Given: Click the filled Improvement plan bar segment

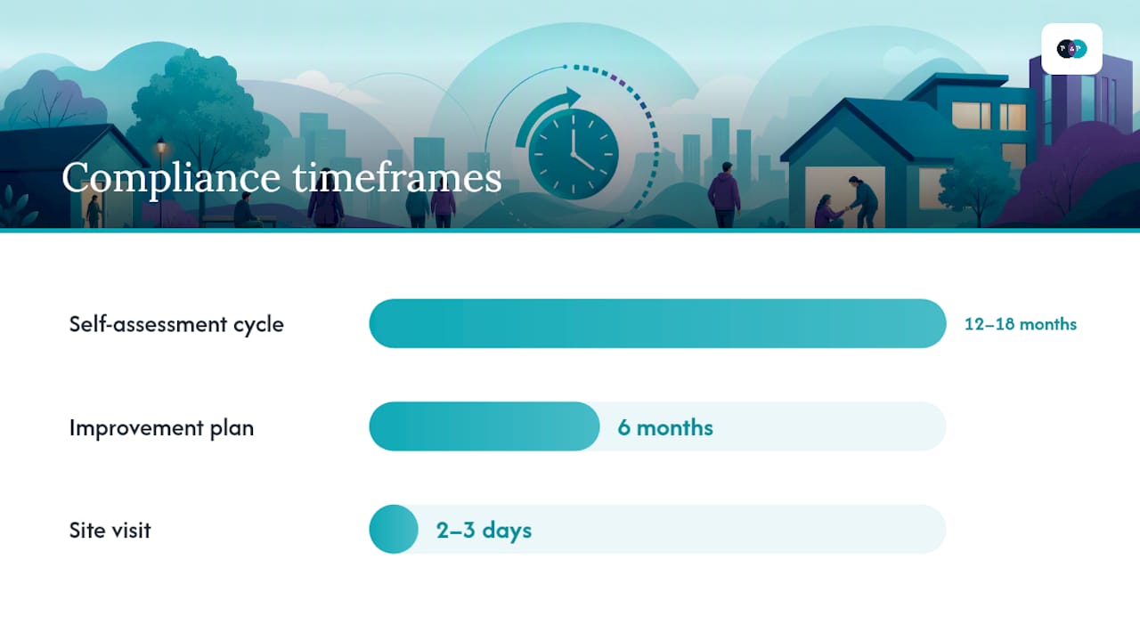Looking at the screenshot, I should [x=484, y=426].
